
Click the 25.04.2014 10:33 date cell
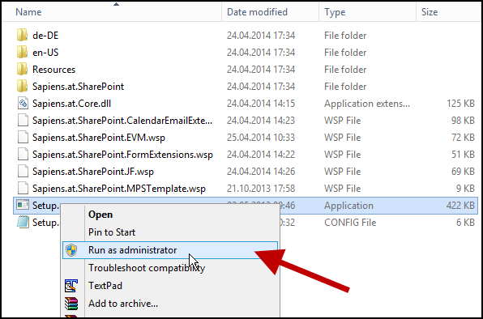[261, 137]
